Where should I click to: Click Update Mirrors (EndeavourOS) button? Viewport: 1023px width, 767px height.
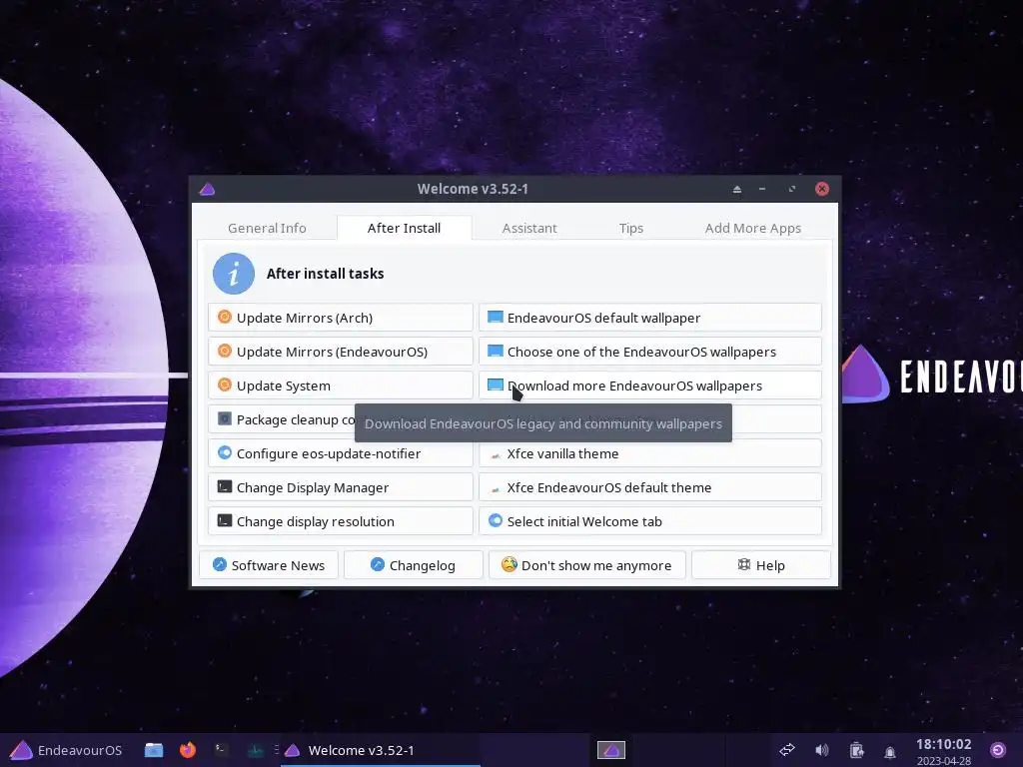click(x=341, y=352)
